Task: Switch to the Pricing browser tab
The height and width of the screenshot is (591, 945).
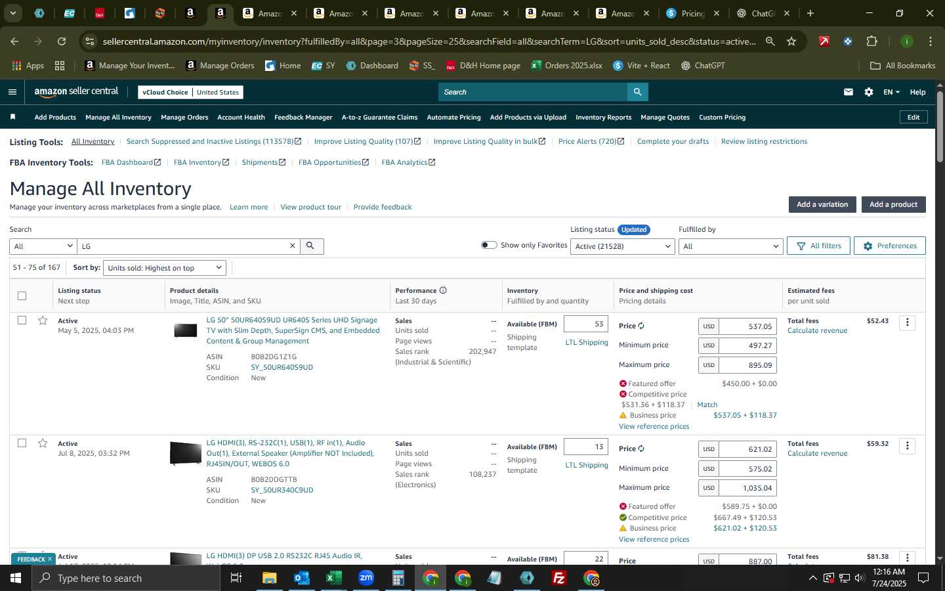Action: [692, 13]
